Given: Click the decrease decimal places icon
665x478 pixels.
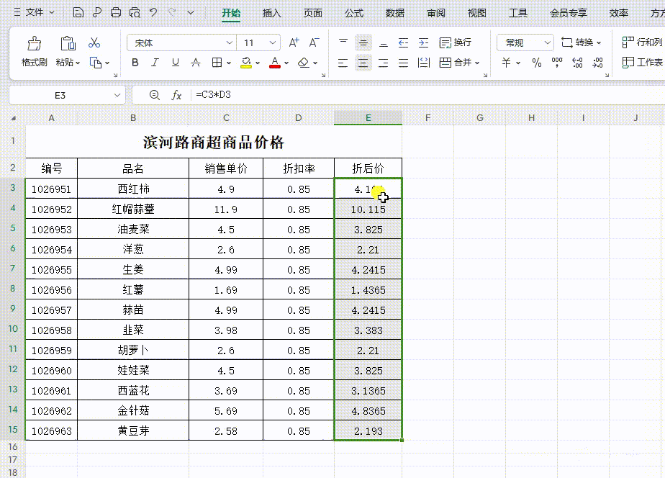Looking at the screenshot, I should [597, 63].
